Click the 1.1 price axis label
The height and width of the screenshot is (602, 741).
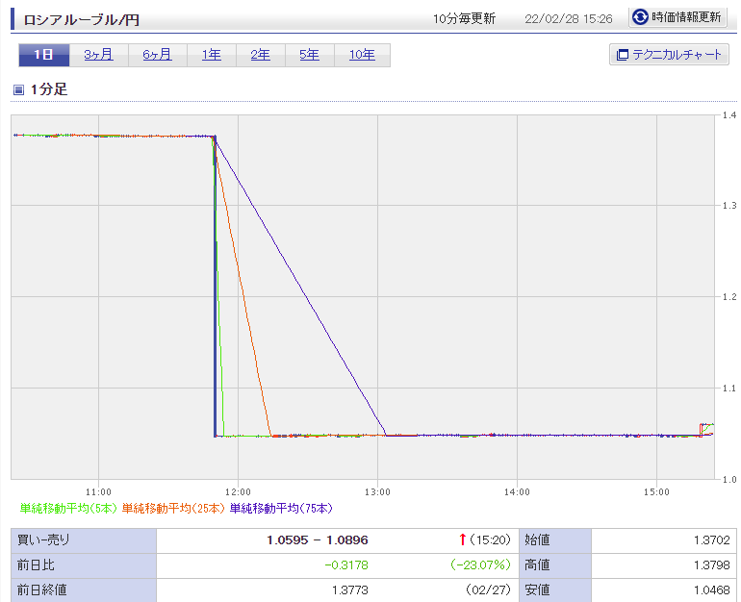pyautogui.click(x=729, y=389)
